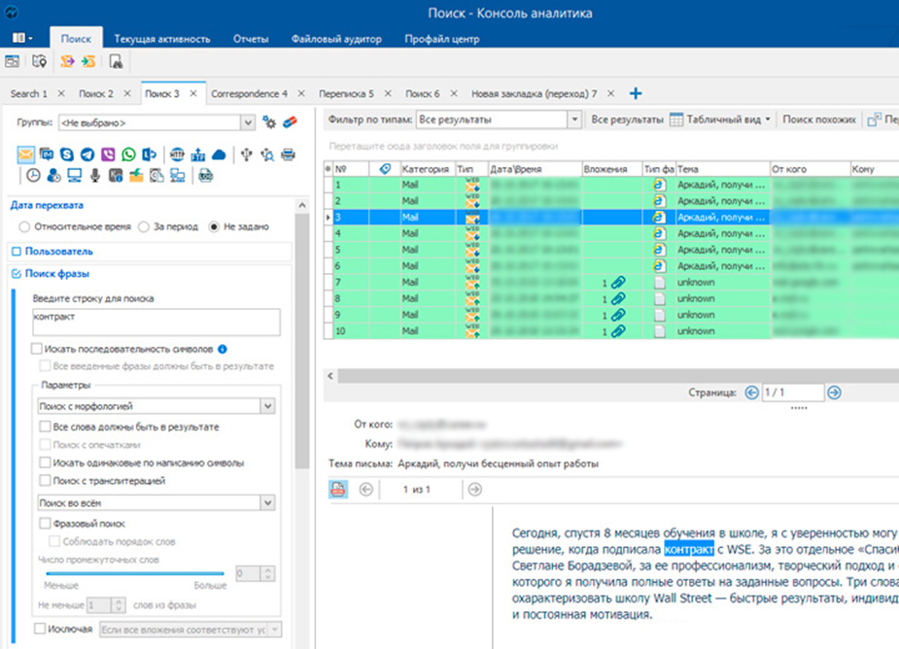Viewport: 899px width, 649px height.
Task: Click the left panel vertical scrollbar
Action: click(x=302, y=341)
